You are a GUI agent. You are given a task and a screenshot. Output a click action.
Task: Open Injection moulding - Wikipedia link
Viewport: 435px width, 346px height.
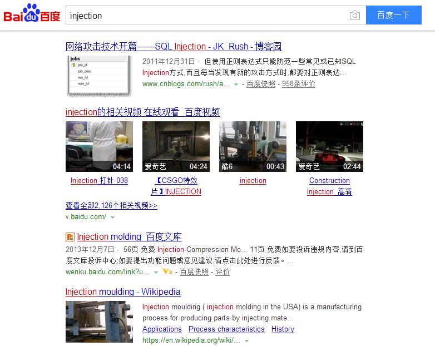(123, 291)
